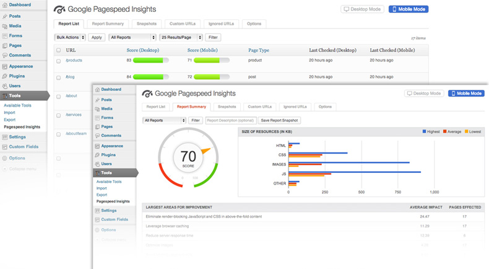Click Tools icon in front window sidebar

click(x=97, y=173)
